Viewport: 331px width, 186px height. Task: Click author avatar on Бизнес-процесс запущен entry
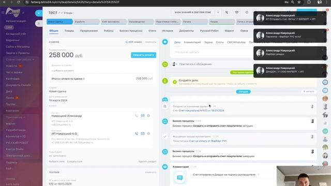coord(312,121)
